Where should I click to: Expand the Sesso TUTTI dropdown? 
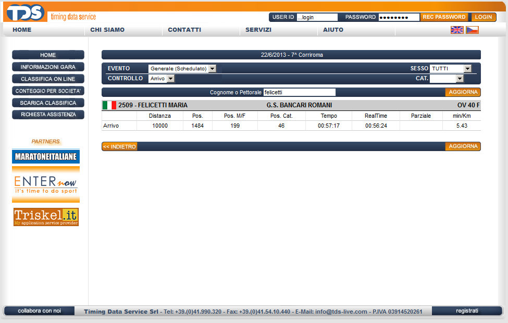450,69
